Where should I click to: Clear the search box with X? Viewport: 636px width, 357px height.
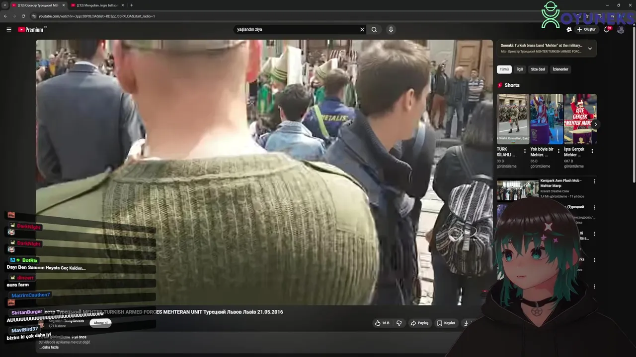(362, 30)
